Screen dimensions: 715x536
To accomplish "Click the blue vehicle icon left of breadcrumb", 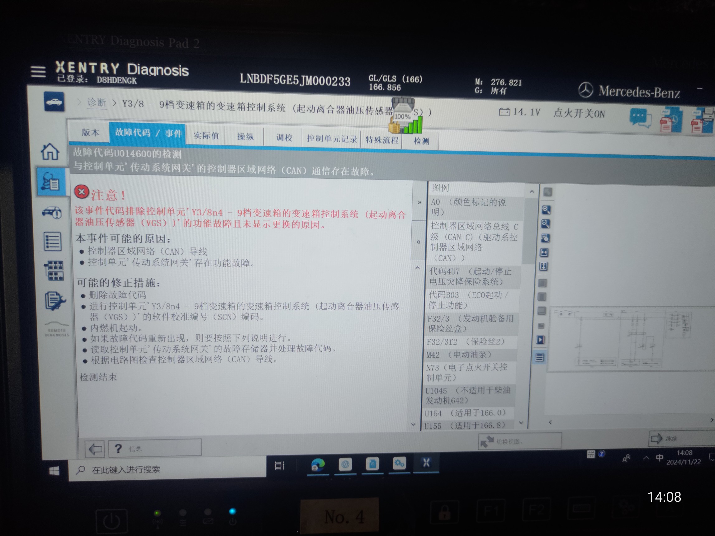I will [x=54, y=101].
